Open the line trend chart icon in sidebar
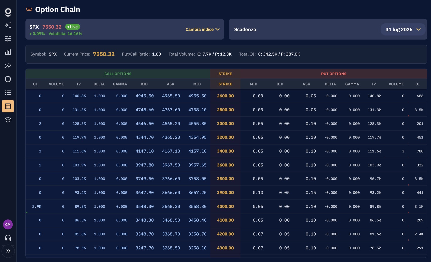Screen dimensions: 431x262 (x=8, y=66)
